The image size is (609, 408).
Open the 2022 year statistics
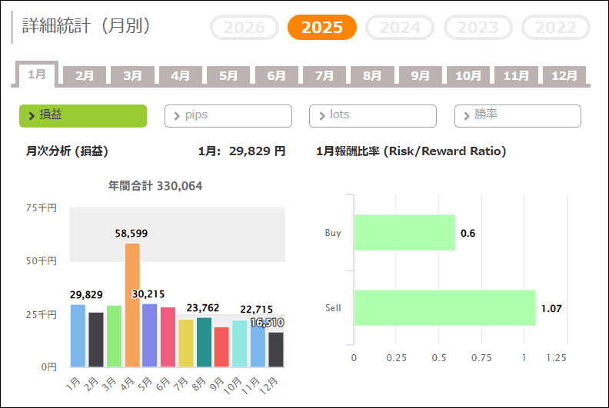pos(555,28)
